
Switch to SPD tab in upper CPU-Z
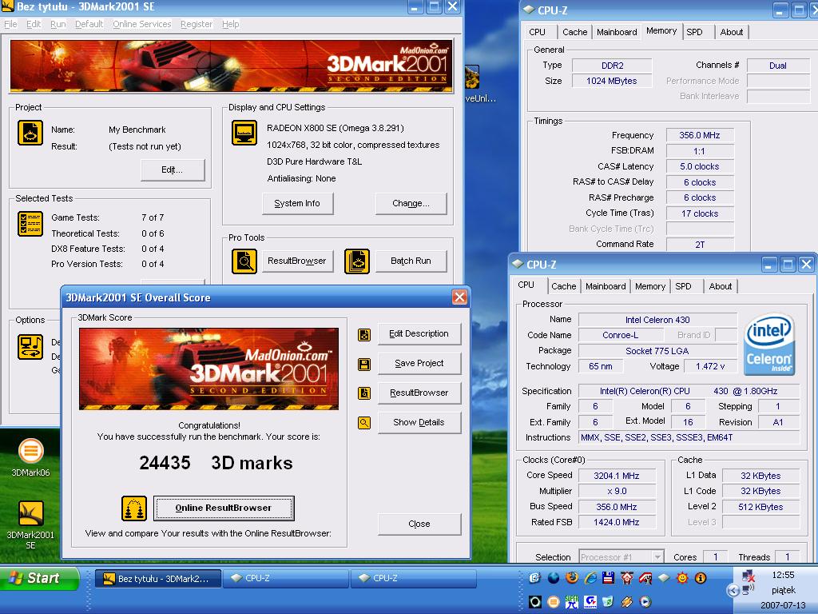[694, 32]
